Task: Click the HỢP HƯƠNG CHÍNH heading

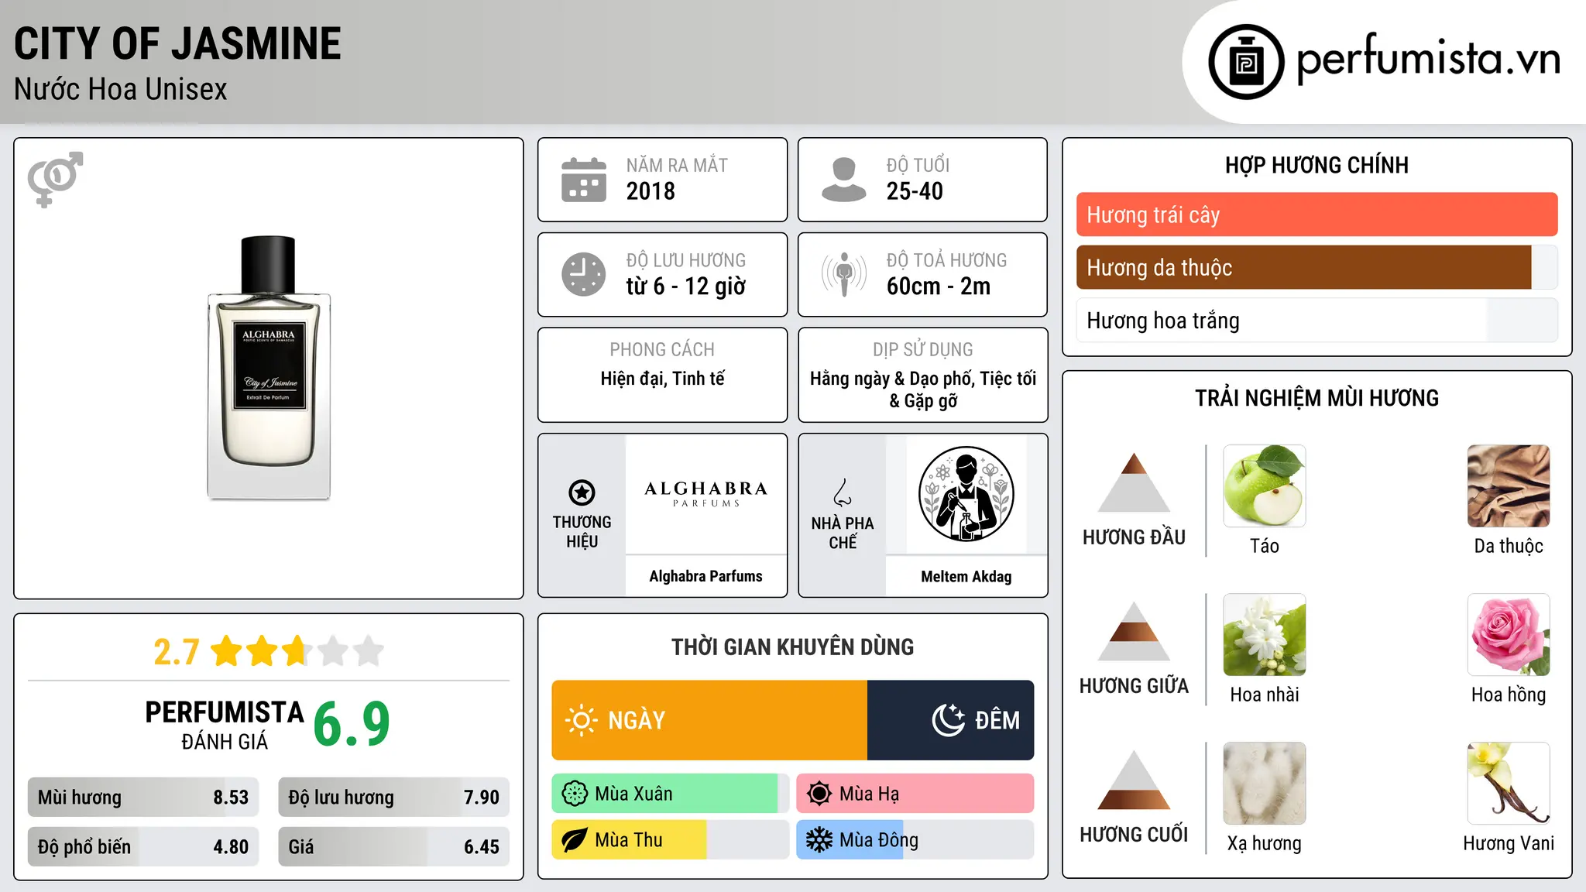Action: point(1317,166)
